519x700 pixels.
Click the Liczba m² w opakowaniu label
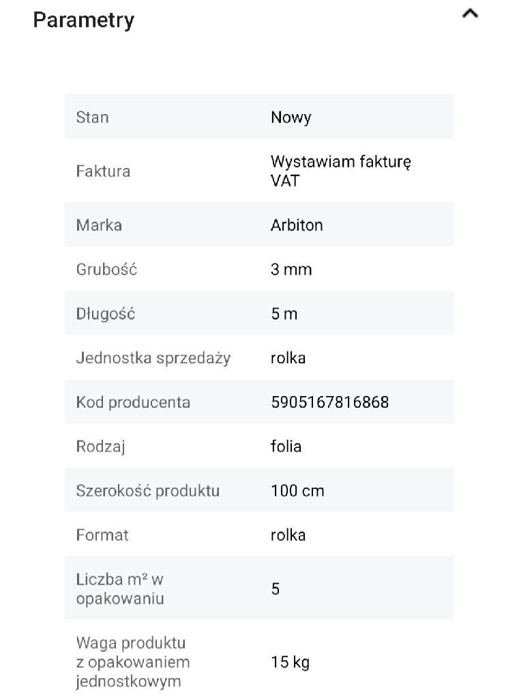coord(120,589)
